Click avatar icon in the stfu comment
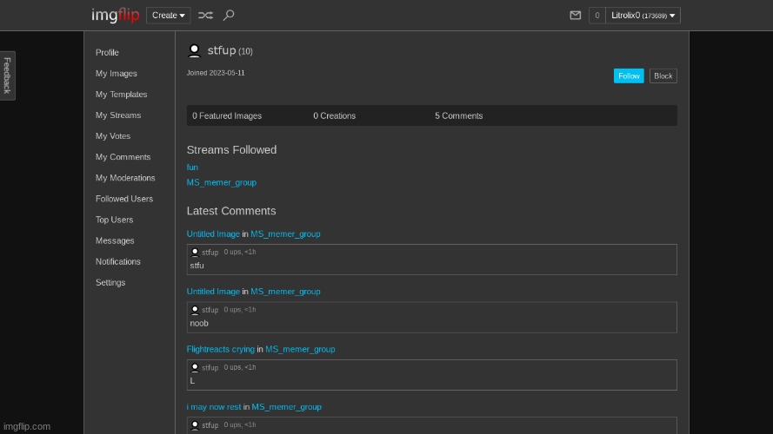Viewport: 773px width, 434px height. click(195, 252)
